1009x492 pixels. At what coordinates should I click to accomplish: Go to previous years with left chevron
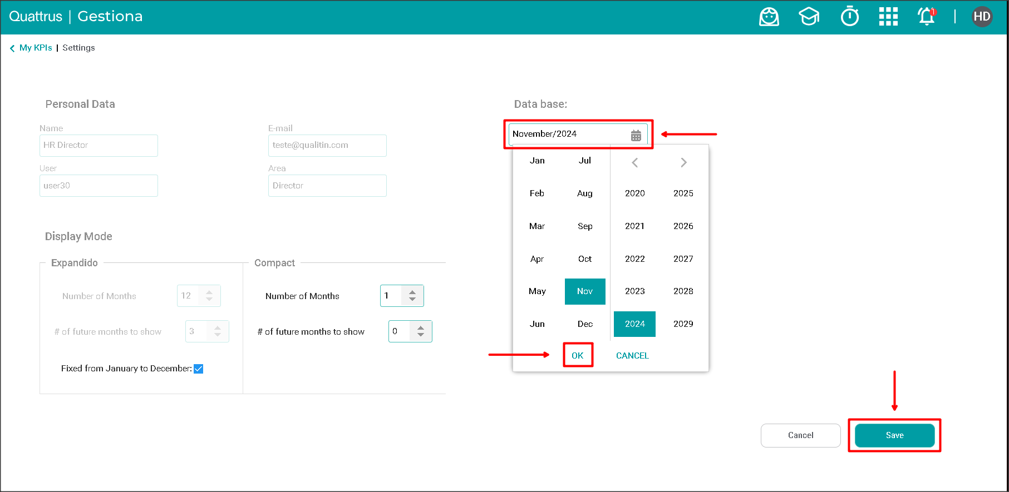(634, 163)
